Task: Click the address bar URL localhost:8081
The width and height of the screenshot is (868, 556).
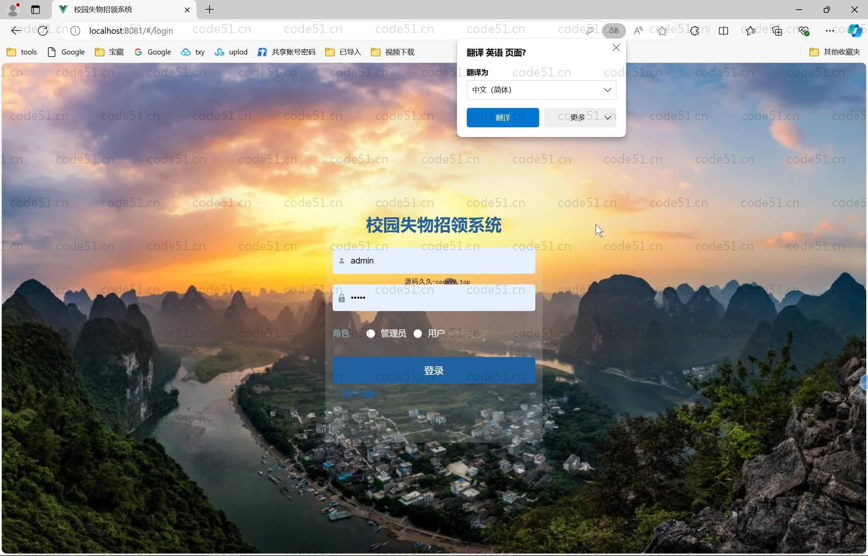Action: tap(131, 31)
